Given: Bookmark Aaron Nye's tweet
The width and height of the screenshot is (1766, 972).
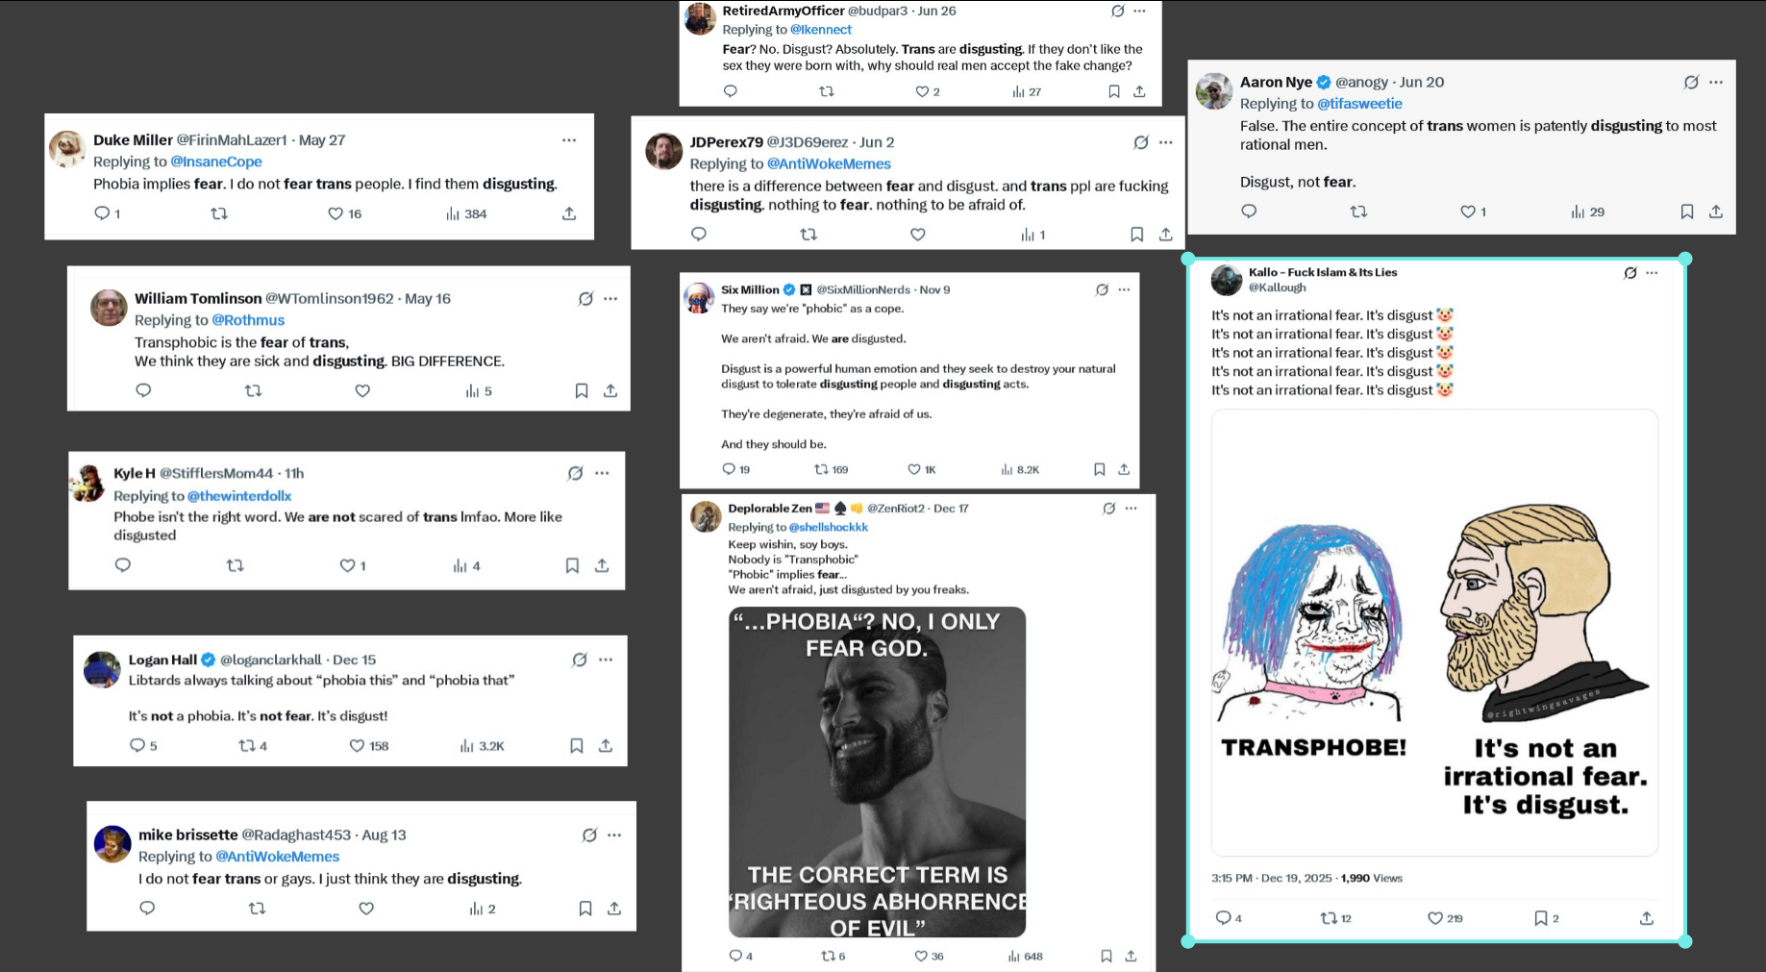Looking at the screenshot, I should (x=1686, y=212).
